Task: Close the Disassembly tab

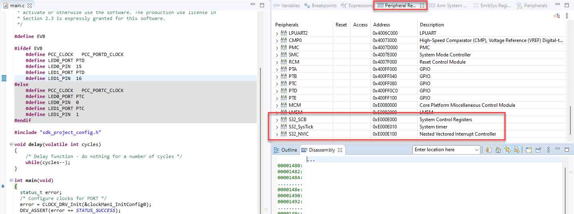Action: point(340,150)
